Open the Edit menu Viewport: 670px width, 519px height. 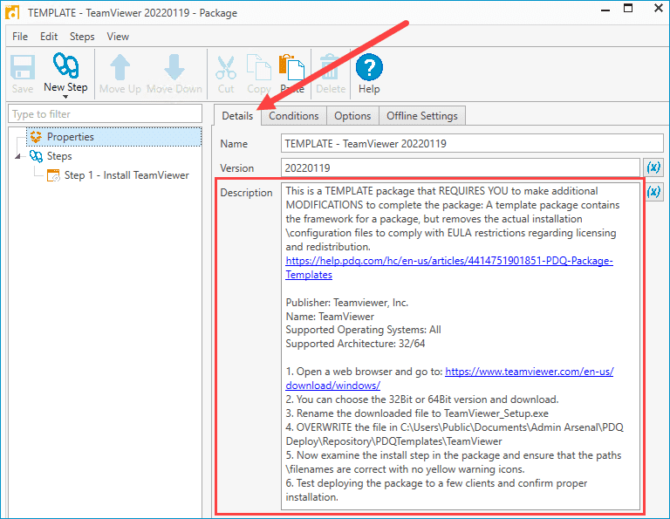point(49,37)
